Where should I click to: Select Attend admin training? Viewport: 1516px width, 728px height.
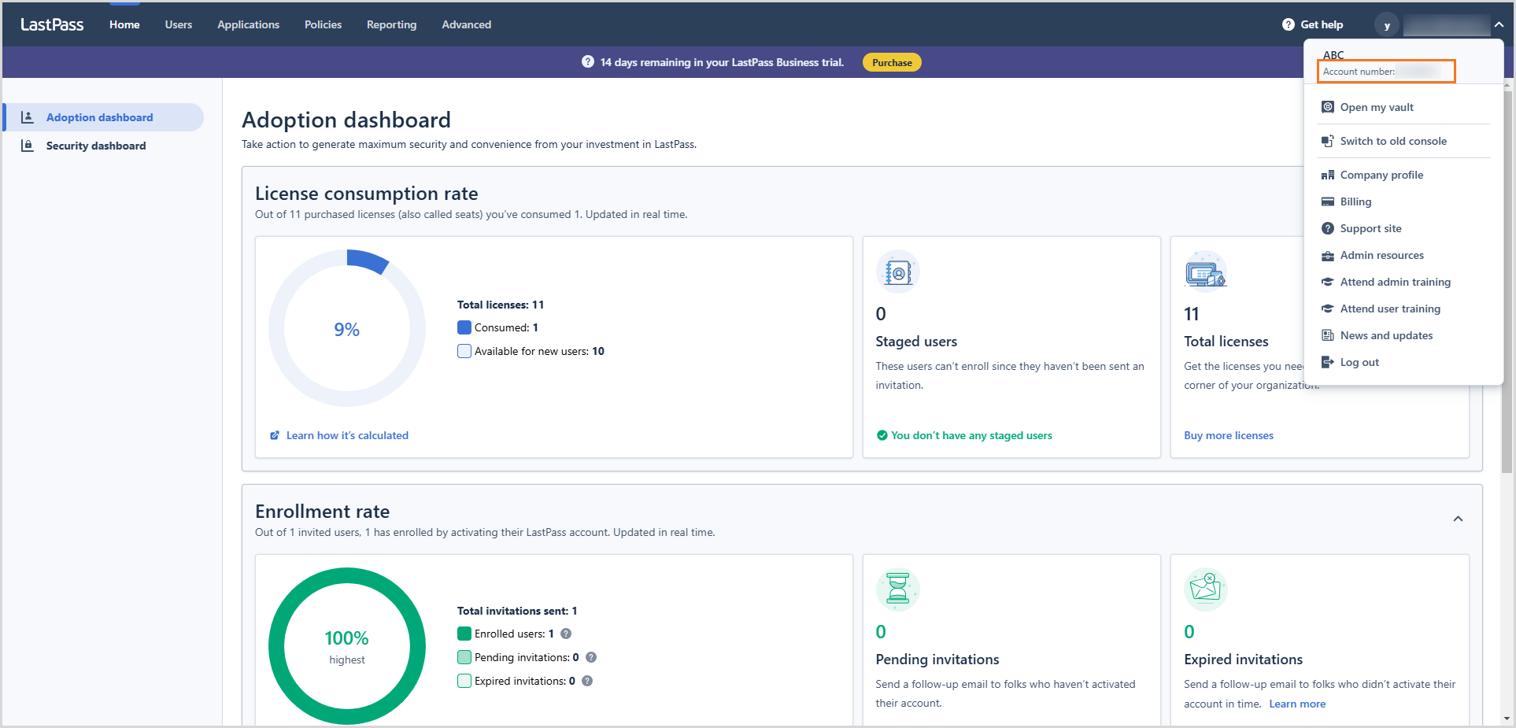pyautogui.click(x=1395, y=282)
